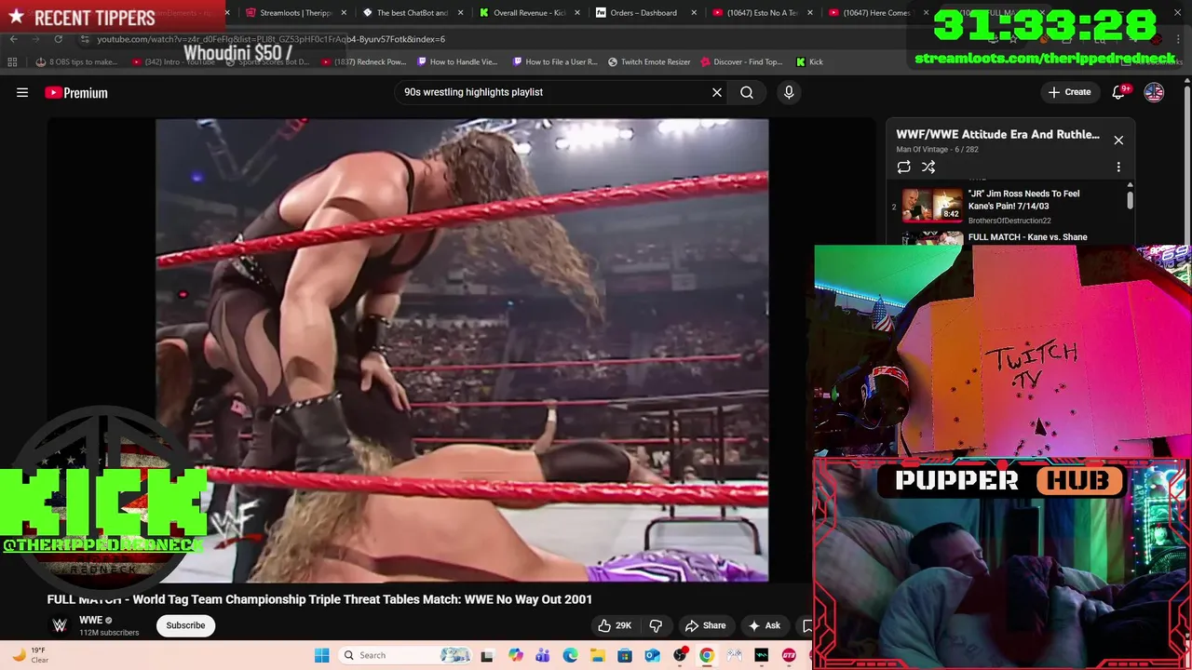
Task: Close the Attitude Era playlist panel
Action: (1118, 140)
